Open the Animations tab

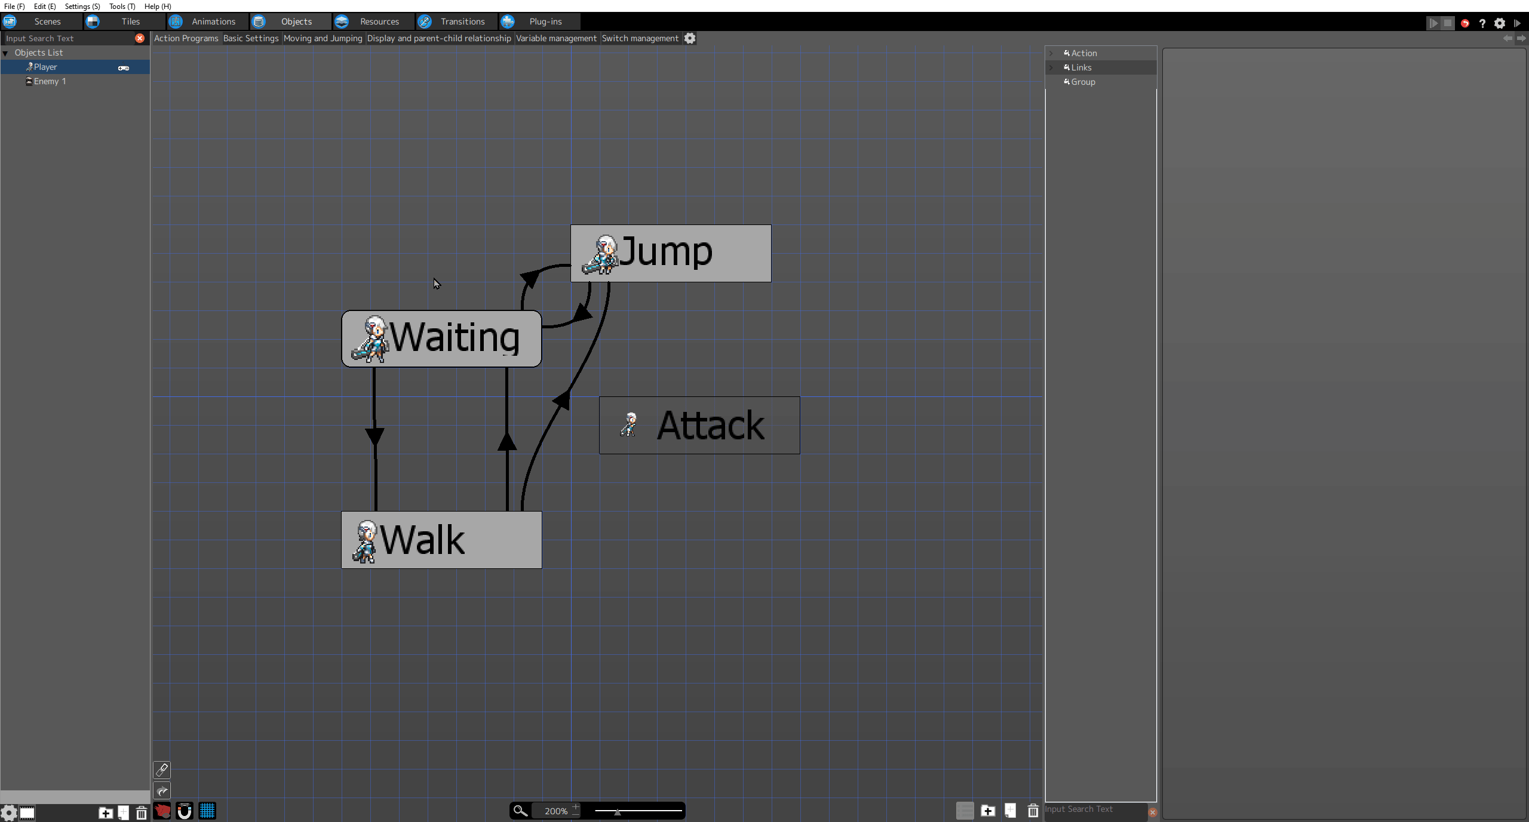[x=213, y=21]
